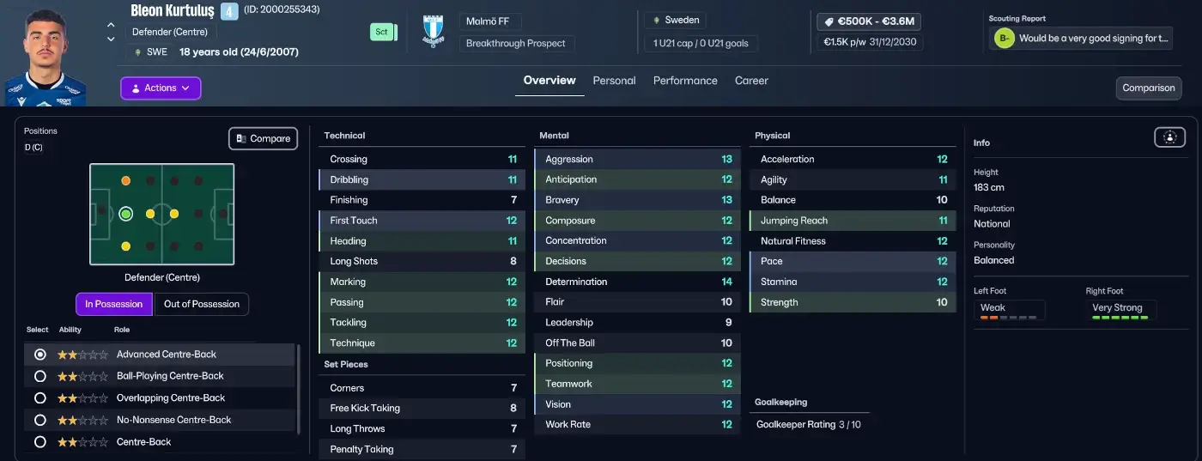Click the Free Kick Taking attribute row
This screenshot has height=461, width=1202.
point(422,409)
